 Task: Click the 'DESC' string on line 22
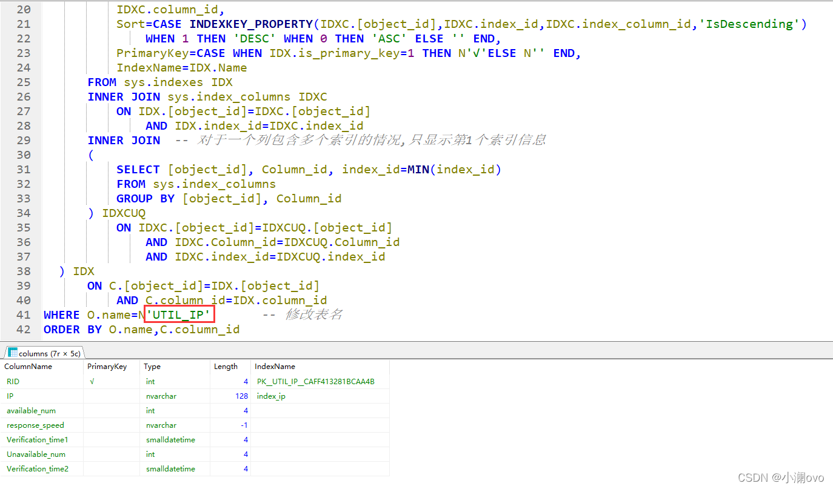coord(255,39)
